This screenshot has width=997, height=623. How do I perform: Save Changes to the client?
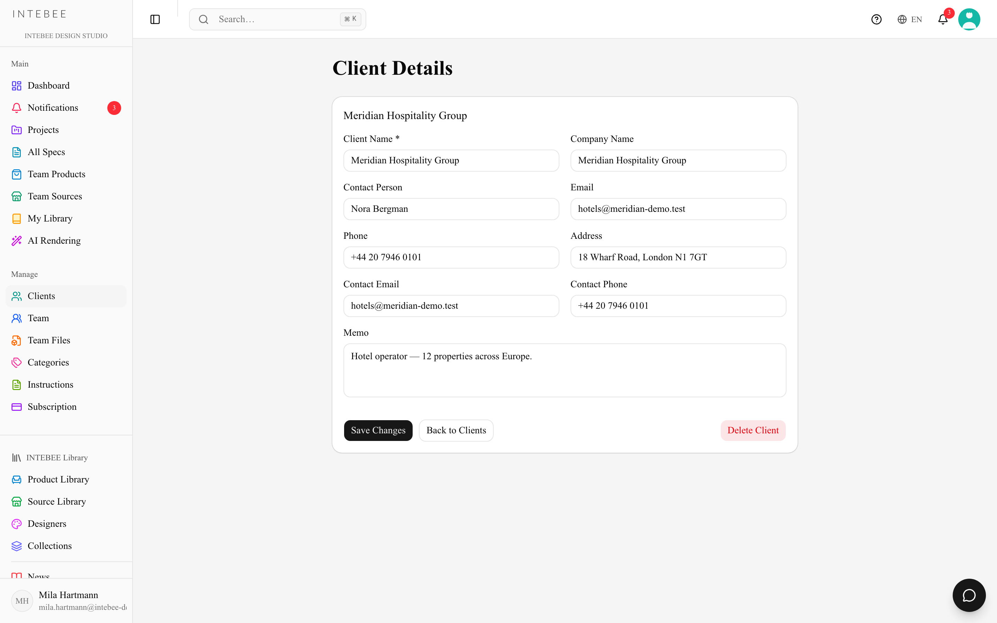click(x=378, y=430)
